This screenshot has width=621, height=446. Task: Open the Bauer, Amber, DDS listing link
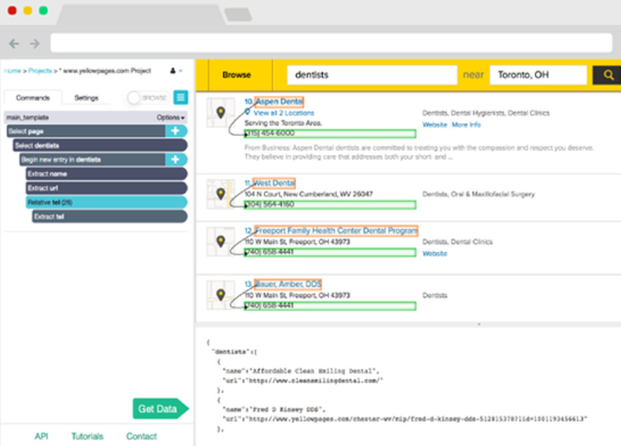pyautogui.click(x=288, y=284)
